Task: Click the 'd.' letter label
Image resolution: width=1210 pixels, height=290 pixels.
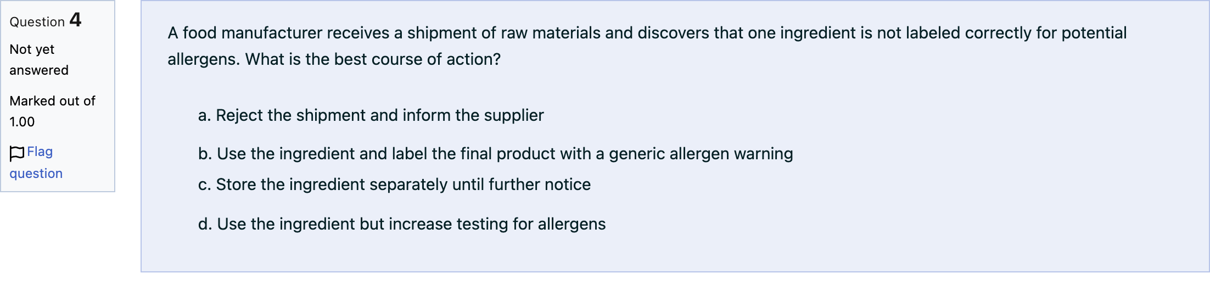Action: pos(205,224)
